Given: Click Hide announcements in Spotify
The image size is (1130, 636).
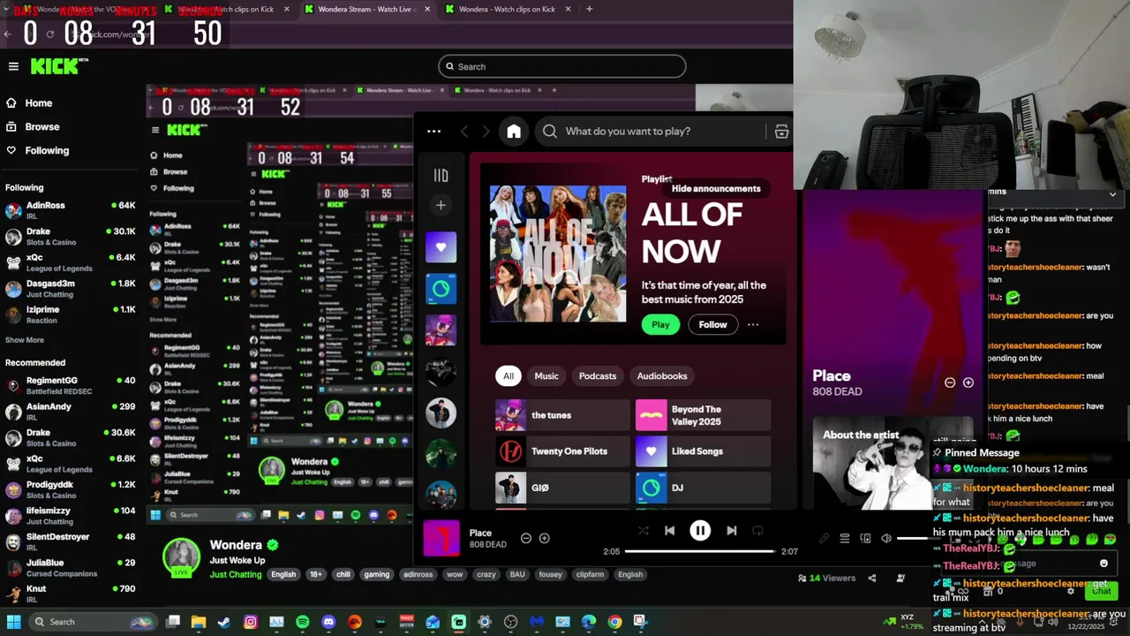Looking at the screenshot, I should [x=716, y=188].
